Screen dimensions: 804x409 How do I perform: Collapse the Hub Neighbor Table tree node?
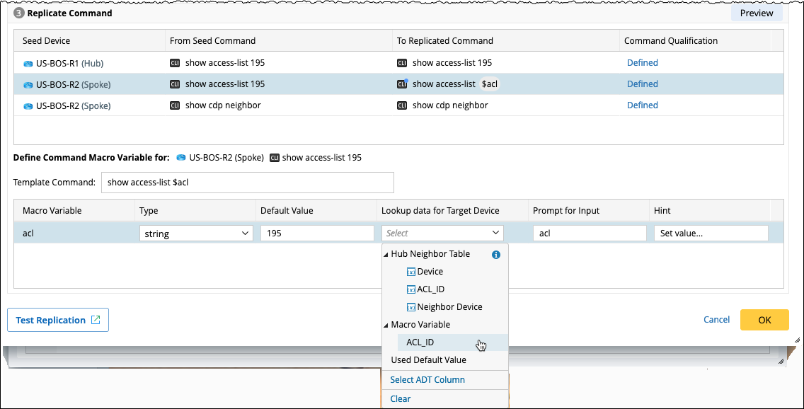click(x=386, y=254)
